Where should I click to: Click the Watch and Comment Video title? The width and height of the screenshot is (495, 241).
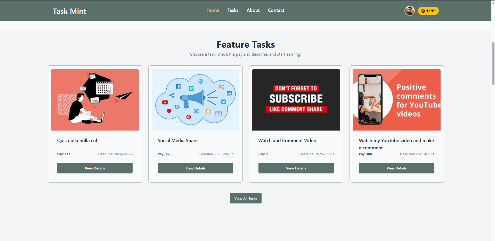click(287, 141)
